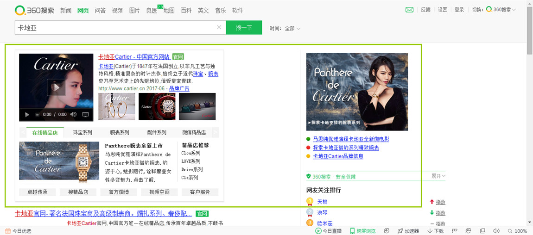Click the zoom magnifier 100% icon
The height and width of the screenshot is (235, 533).
tap(510, 231)
